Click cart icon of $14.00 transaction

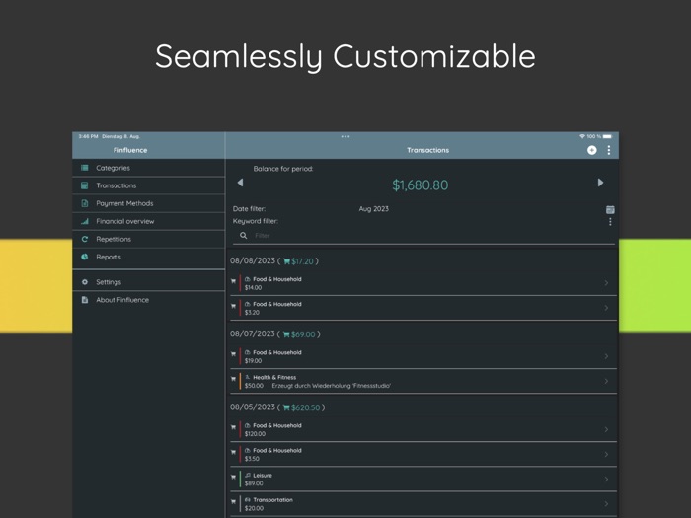[x=234, y=281]
